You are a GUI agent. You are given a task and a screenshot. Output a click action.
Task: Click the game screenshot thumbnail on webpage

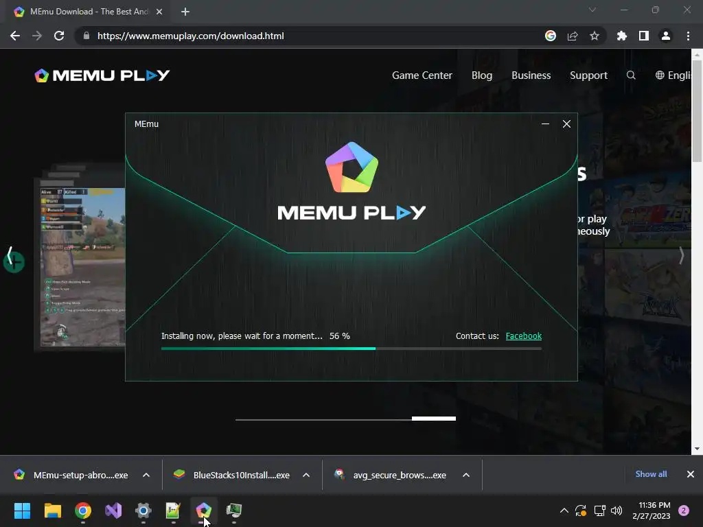(82, 267)
